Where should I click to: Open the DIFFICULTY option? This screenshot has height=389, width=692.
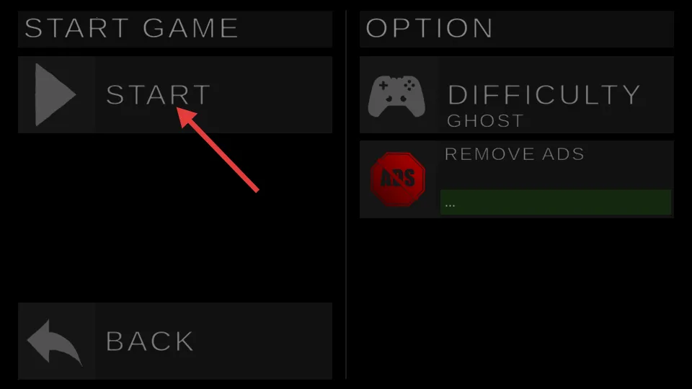tap(544, 94)
